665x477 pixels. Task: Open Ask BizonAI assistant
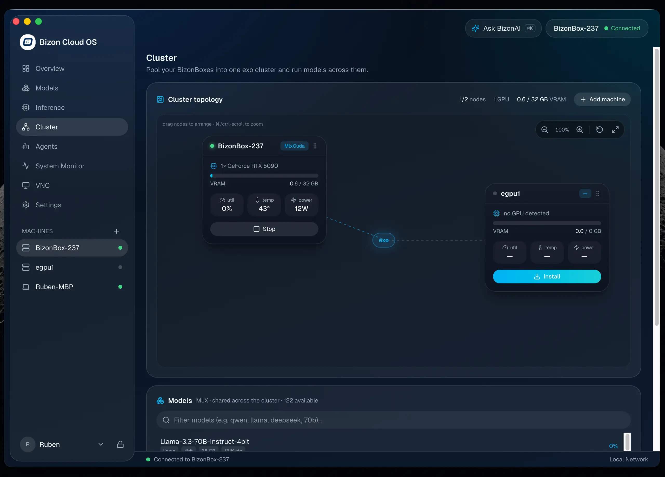click(x=503, y=28)
